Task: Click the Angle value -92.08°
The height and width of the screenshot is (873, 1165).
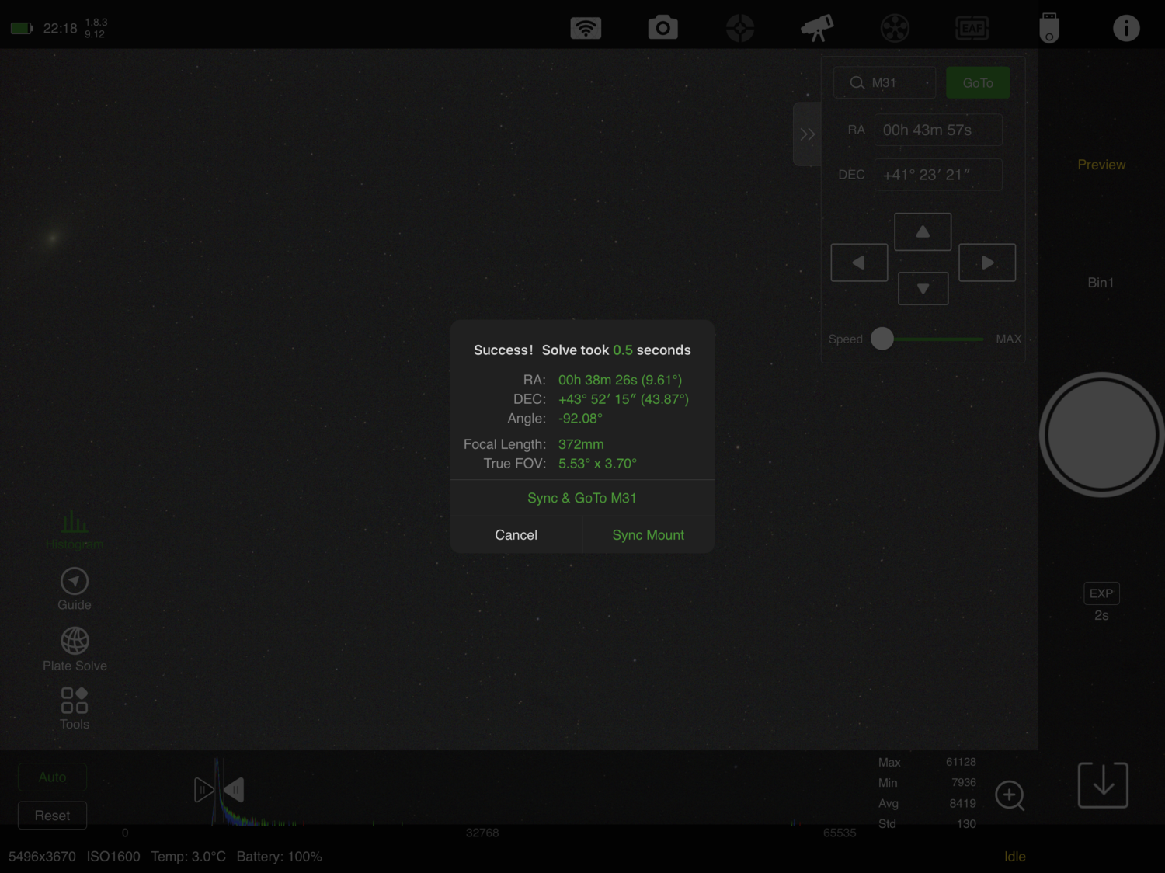Action: [580, 419]
